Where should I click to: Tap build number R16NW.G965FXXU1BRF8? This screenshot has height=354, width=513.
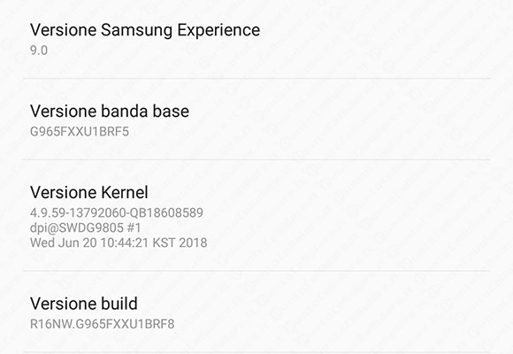(x=102, y=324)
